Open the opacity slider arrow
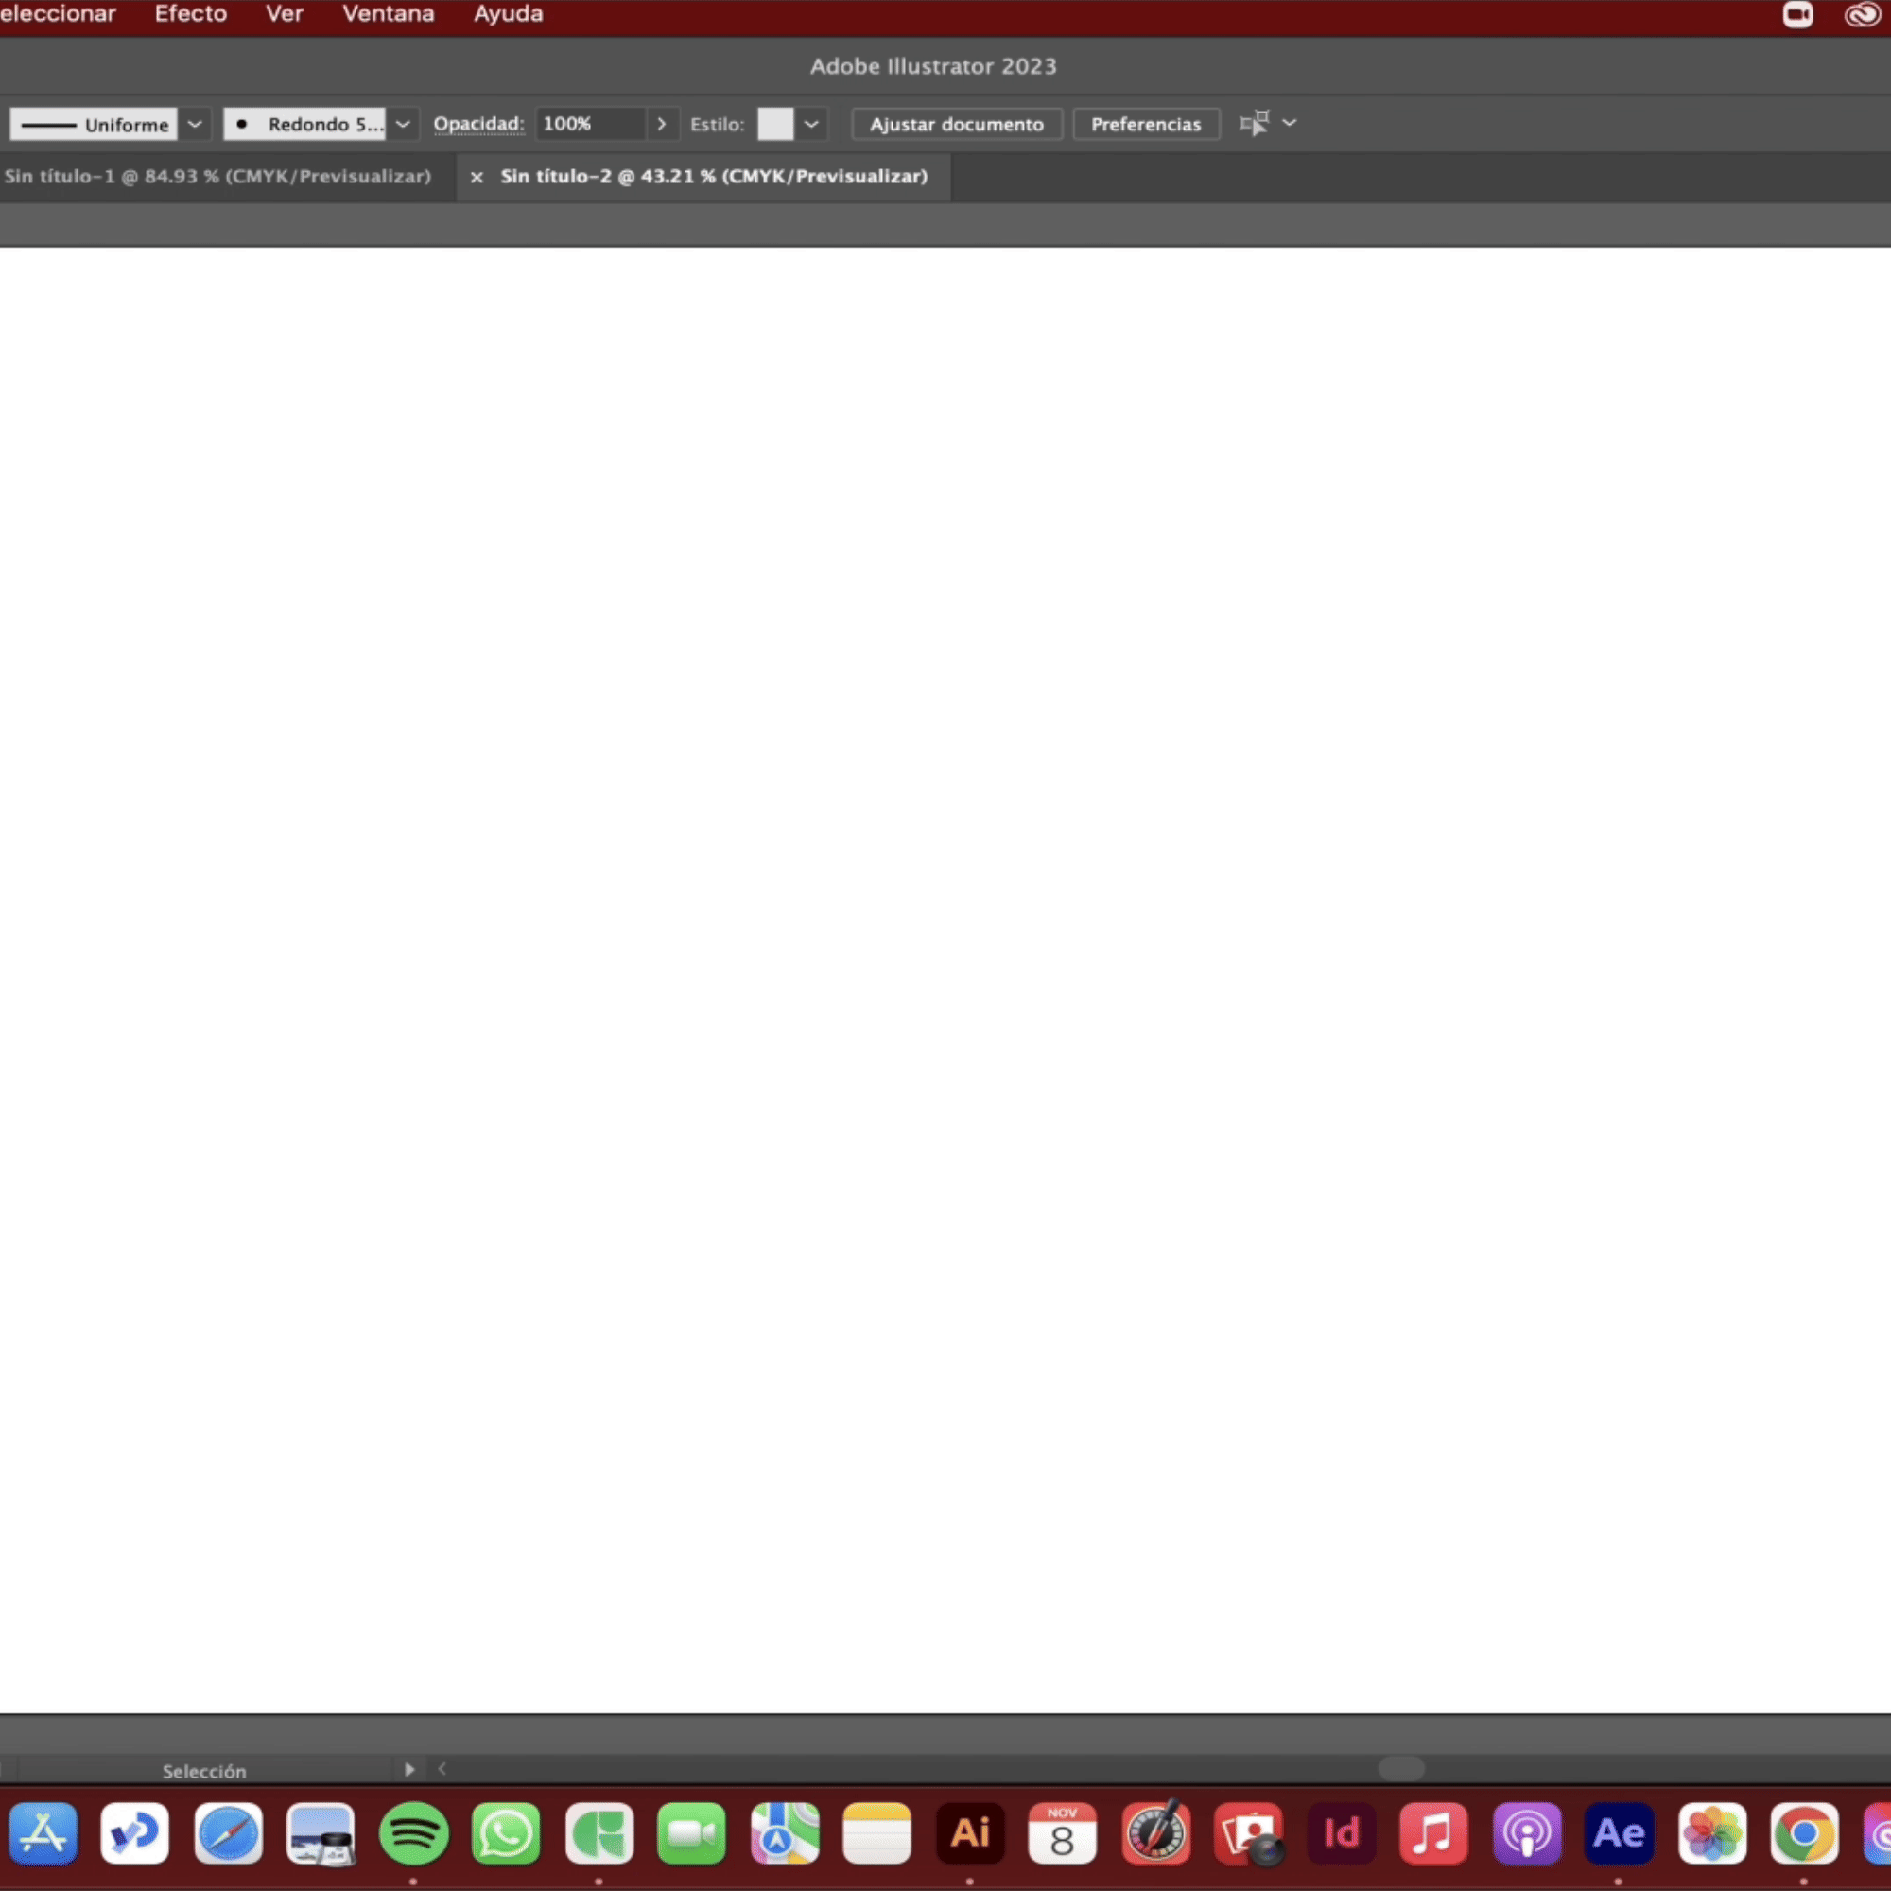The width and height of the screenshot is (1891, 1891). 662,124
